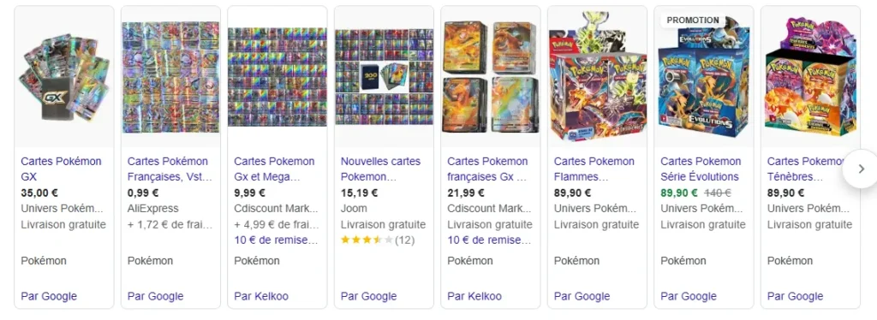
Task: Open Cartes Pokémon Françaises, Vst link
Action: [170, 169]
